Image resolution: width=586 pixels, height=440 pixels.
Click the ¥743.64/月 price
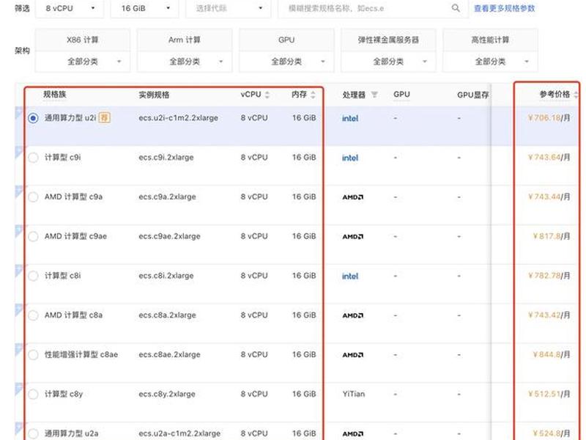pos(549,158)
